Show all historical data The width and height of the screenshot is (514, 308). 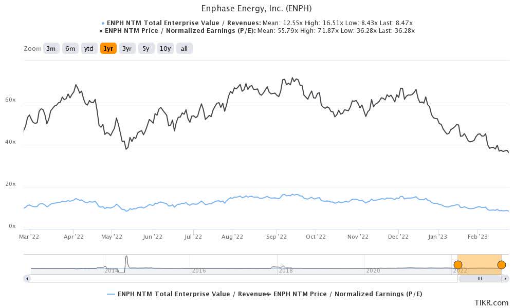pyautogui.click(x=183, y=48)
